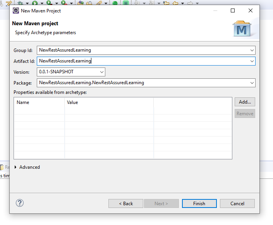Click the Name column header
Screen dimensions: 273x225
pyautogui.click(x=39, y=102)
